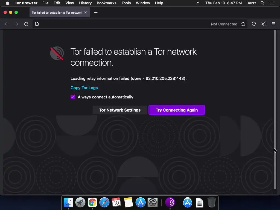This screenshot has height=210, width=280.
Task: Open a new tab with the plus button
Action: click(x=96, y=13)
